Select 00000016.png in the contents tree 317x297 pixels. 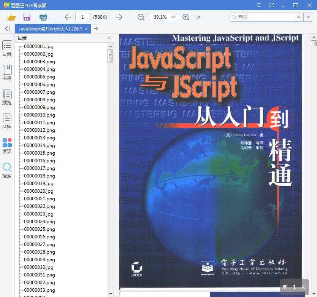click(40, 161)
